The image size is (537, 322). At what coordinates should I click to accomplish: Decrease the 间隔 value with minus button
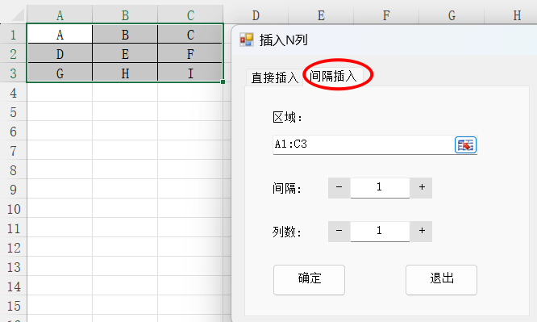[x=339, y=187]
